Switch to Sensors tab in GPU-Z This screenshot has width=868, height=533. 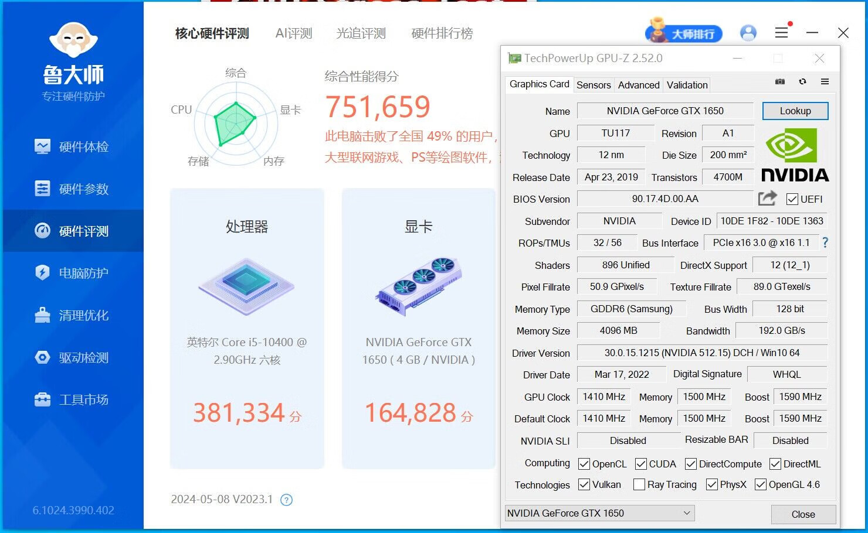coord(594,85)
